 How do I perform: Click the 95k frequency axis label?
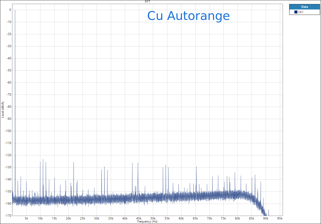coord(280,218)
